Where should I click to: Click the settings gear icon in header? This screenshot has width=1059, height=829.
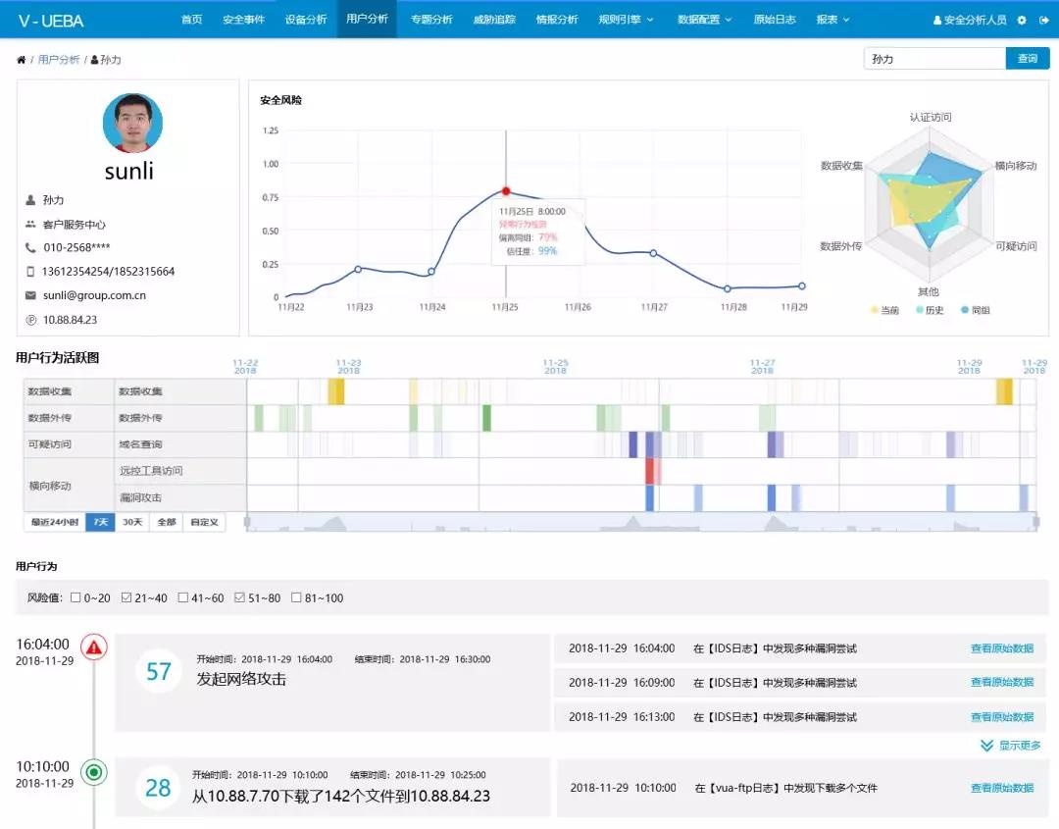[1022, 20]
